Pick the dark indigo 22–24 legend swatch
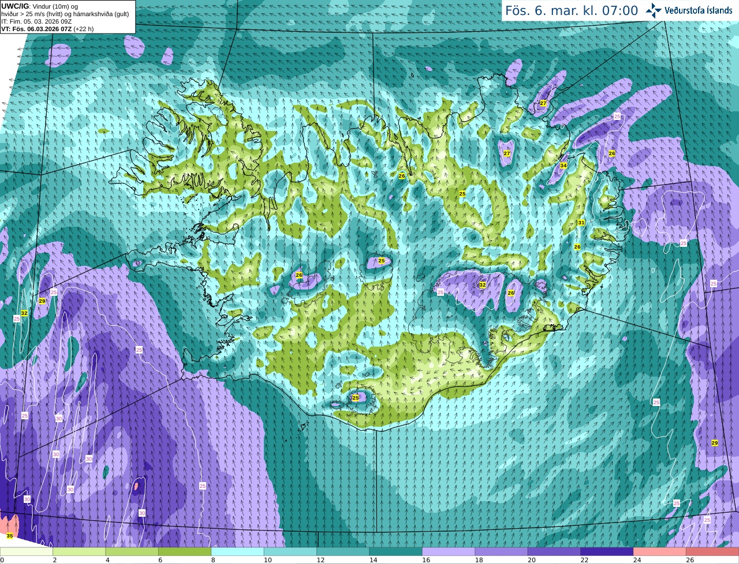Viewport: 739px width, 564px height. (x=607, y=552)
